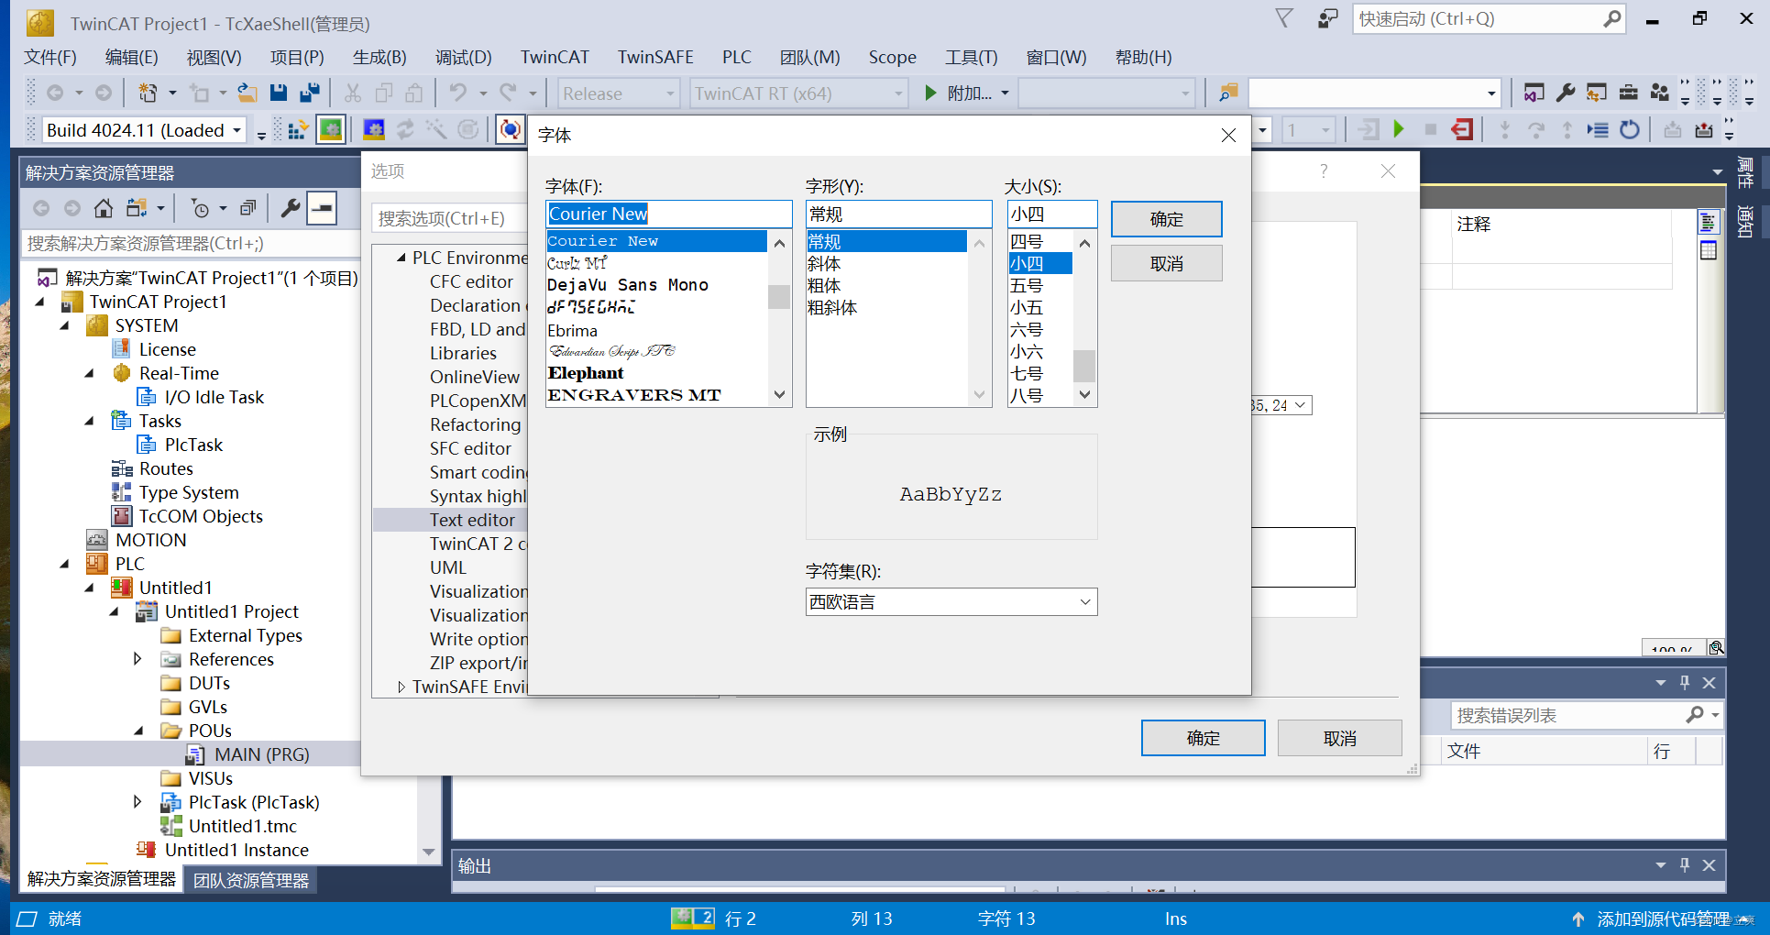Viewport: 1770px width, 935px height.
Task: Click the Save disk icon in toolbar
Action: point(279,93)
